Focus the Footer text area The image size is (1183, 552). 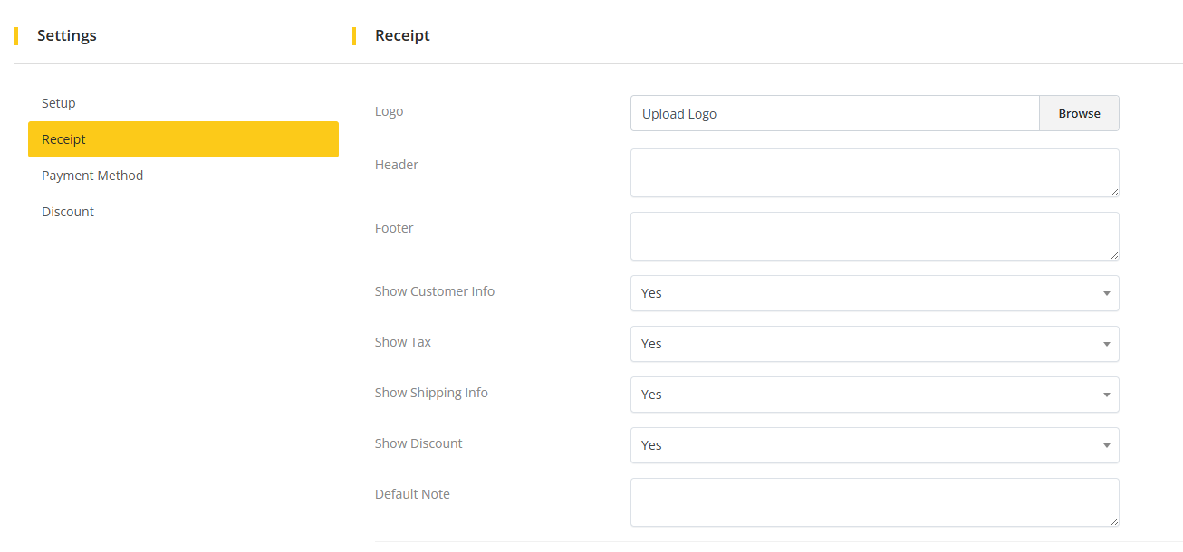click(874, 236)
